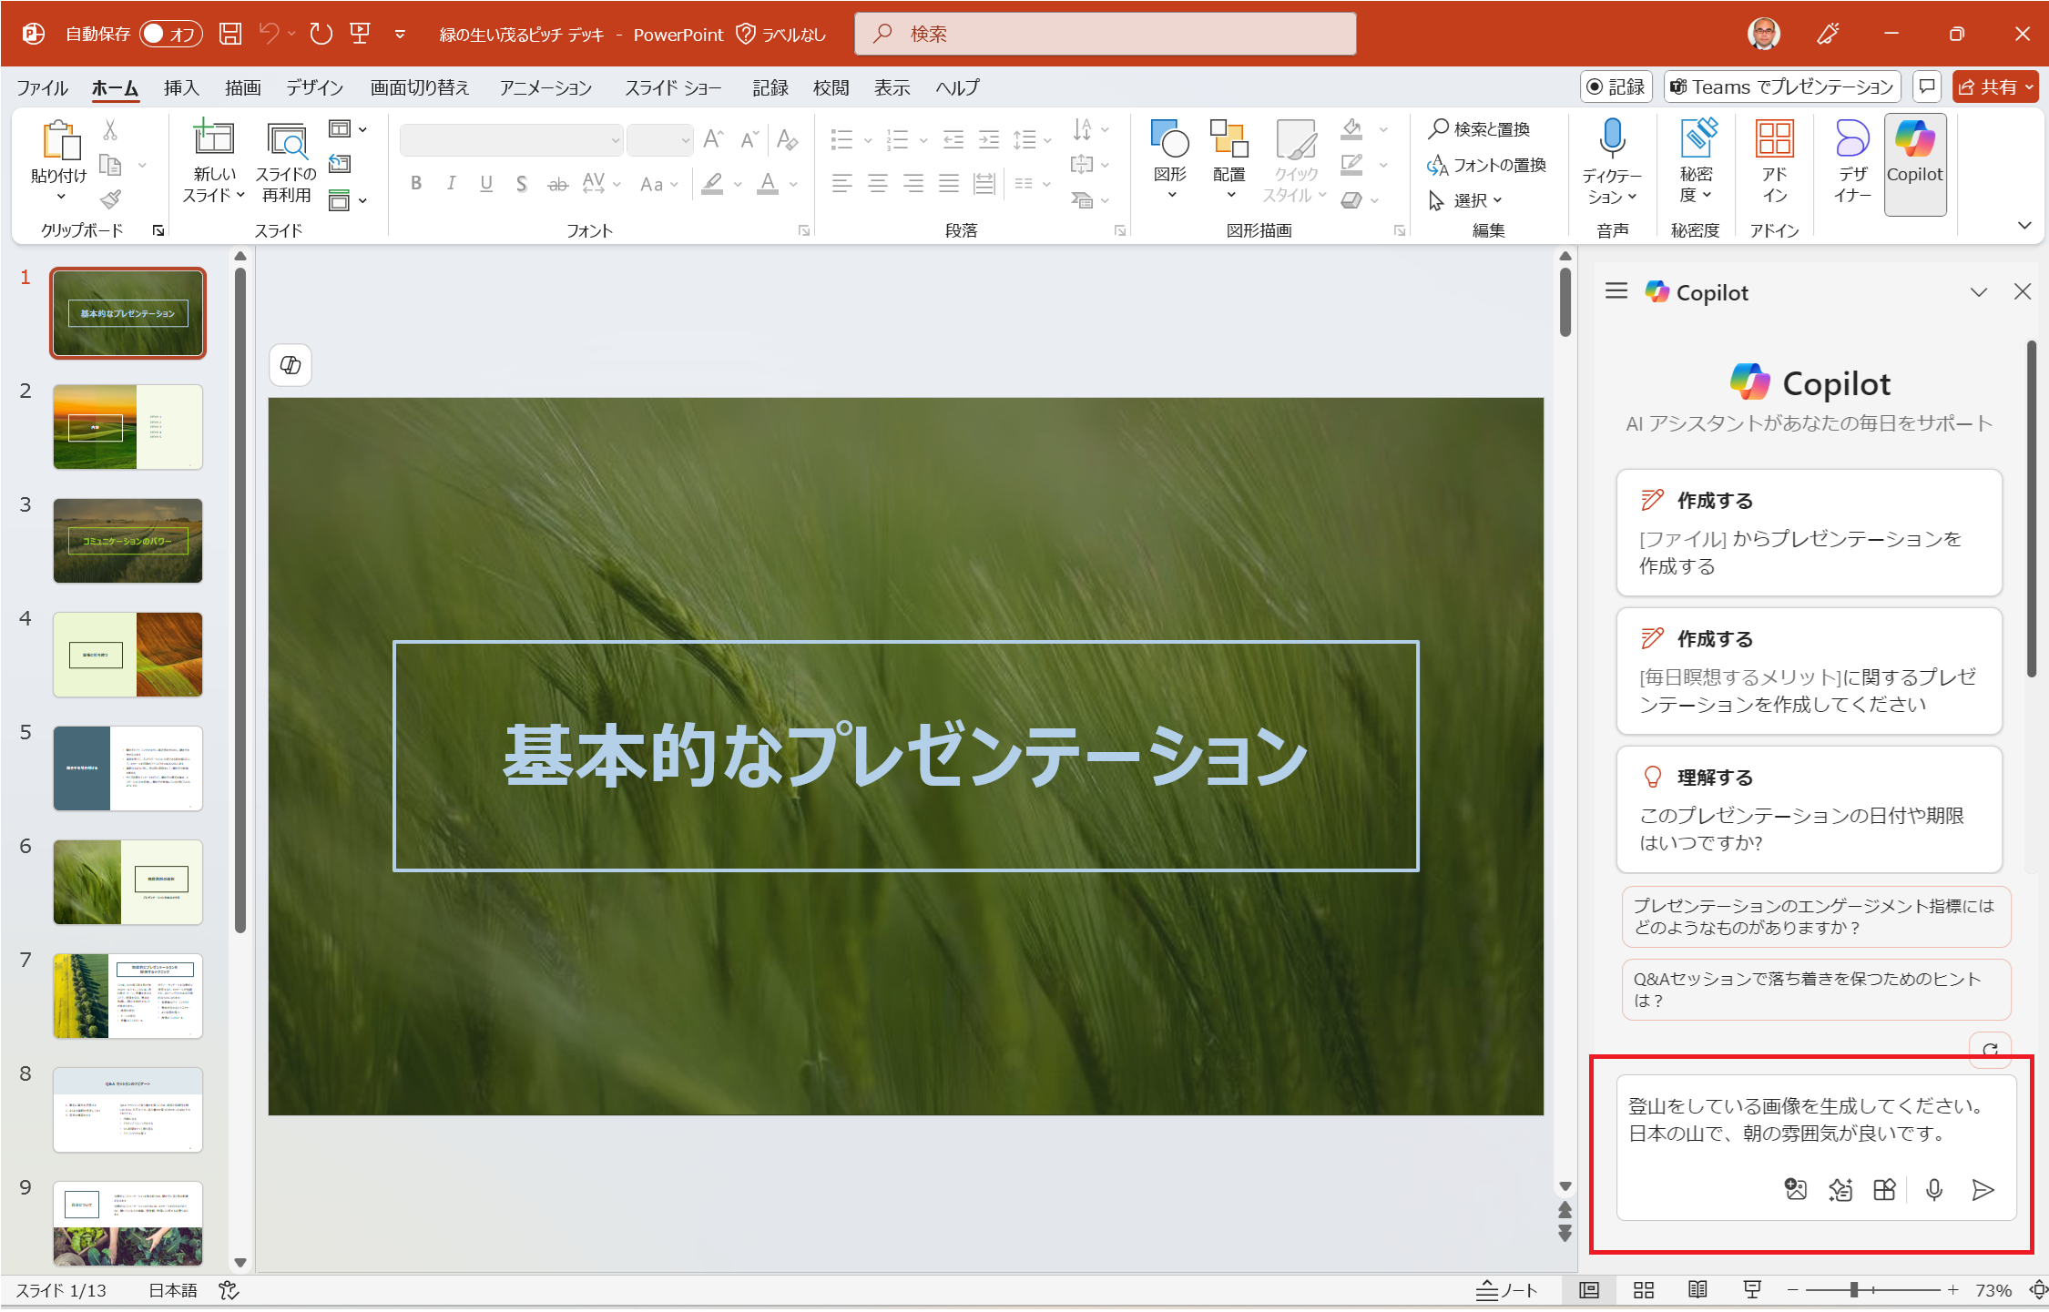Toggle Notes pane in status bar
Screen dimensions: 2049x1312
point(1506,1290)
